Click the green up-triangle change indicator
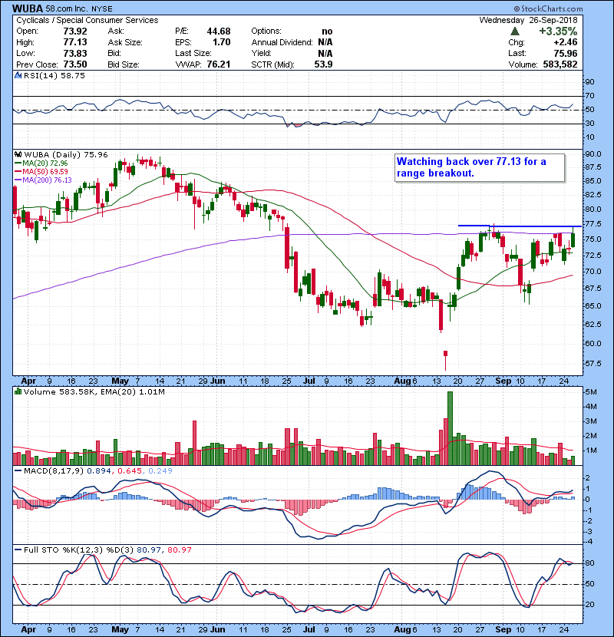 coord(514,31)
